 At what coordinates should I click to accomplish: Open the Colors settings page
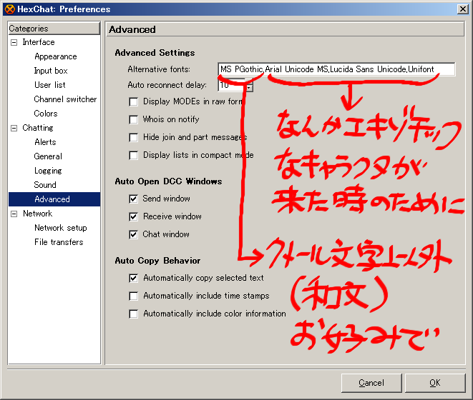pos(46,114)
